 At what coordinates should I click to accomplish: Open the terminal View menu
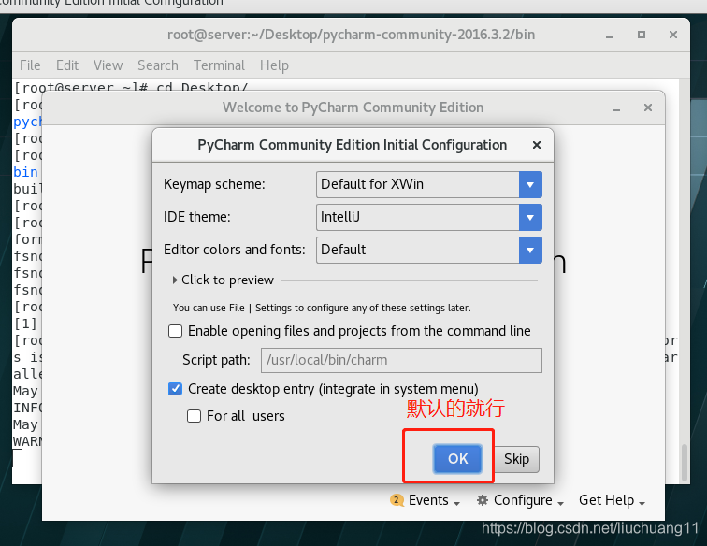108,65
